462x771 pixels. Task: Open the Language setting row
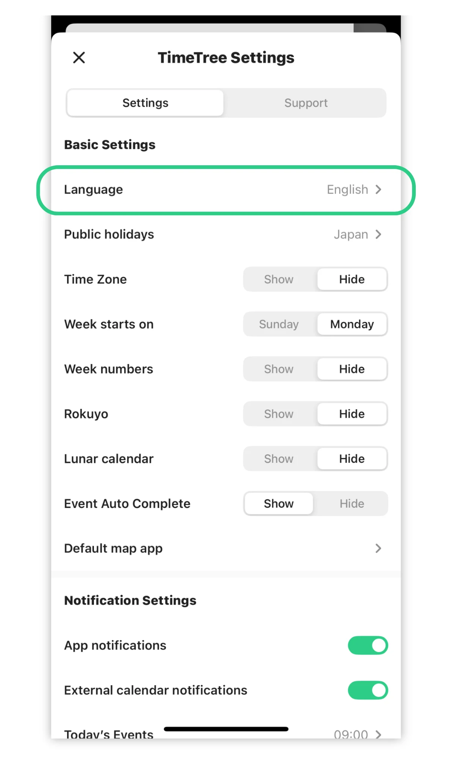point(226,190)
